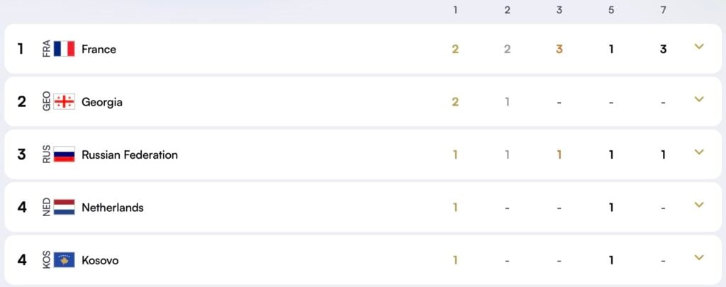Click France's bronze medal count
The image size is (726, 287).
coord(559,50)
